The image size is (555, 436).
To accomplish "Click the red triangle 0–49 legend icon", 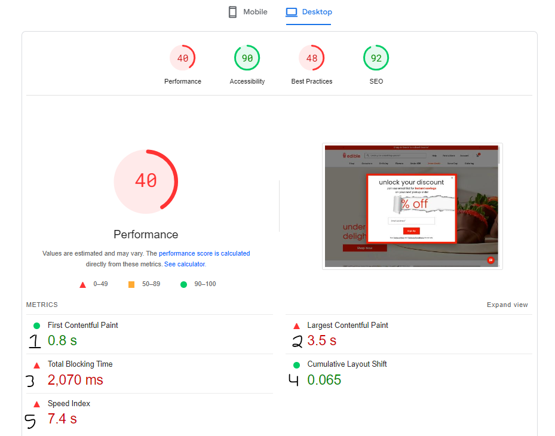I will (82, 284).
